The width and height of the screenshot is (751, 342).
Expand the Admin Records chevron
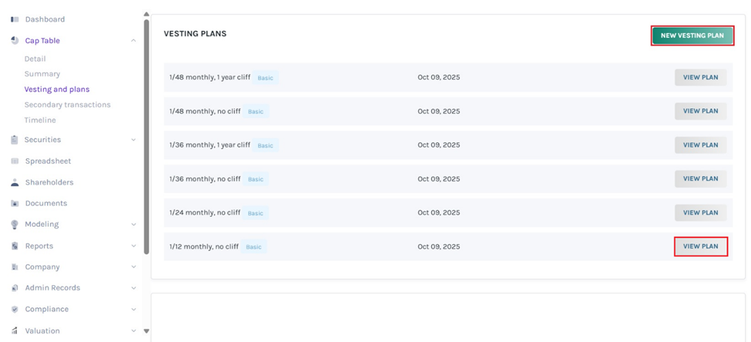tap(133, 288)
